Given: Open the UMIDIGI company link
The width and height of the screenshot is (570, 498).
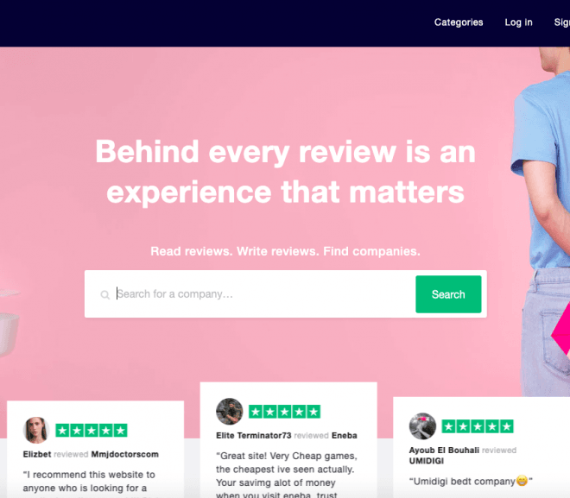Looking at the screenshot, I should (427, 461).
